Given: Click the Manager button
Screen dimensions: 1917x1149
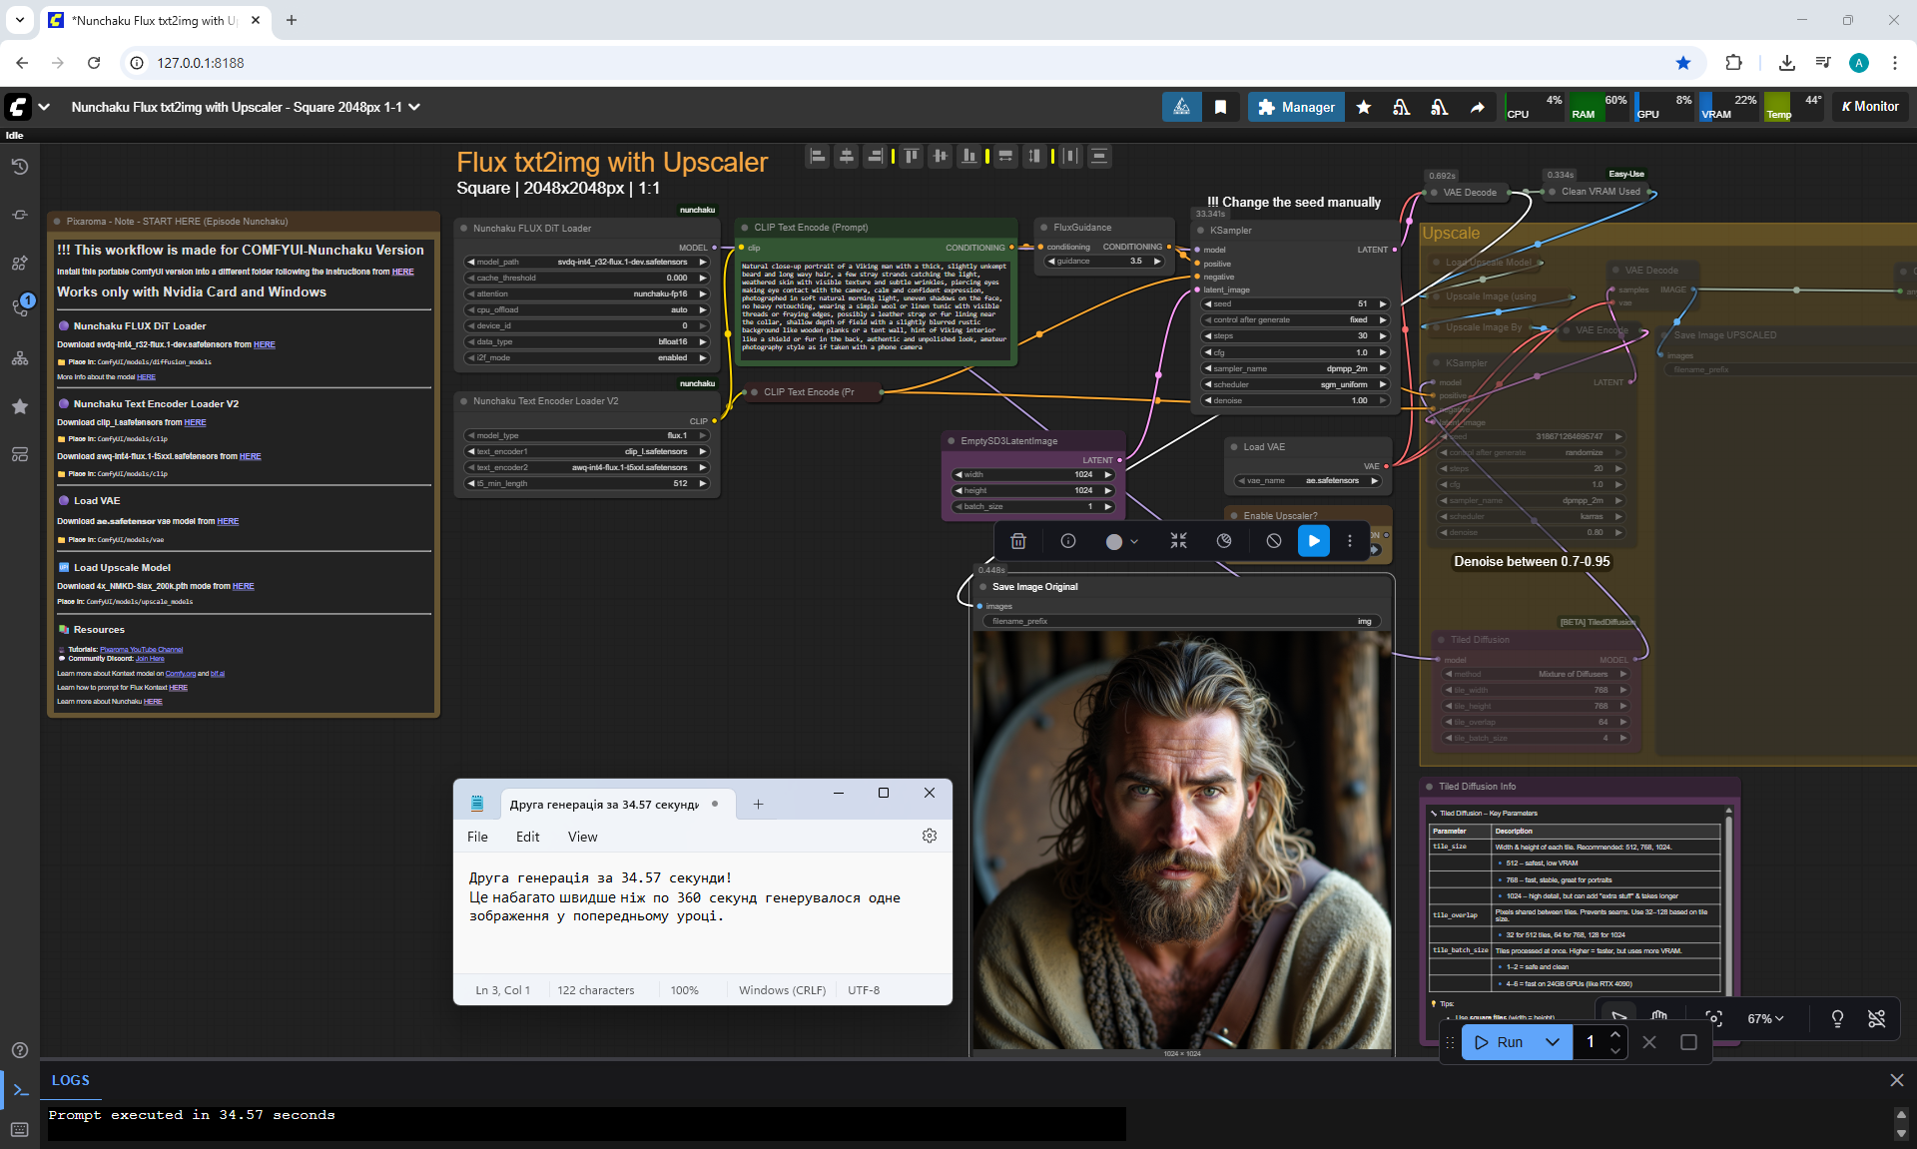Looking at the screenshot, I should (x=1296, y=107).
